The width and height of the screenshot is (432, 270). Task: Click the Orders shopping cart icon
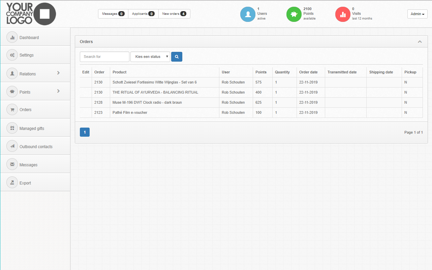(x=12, y=110)
